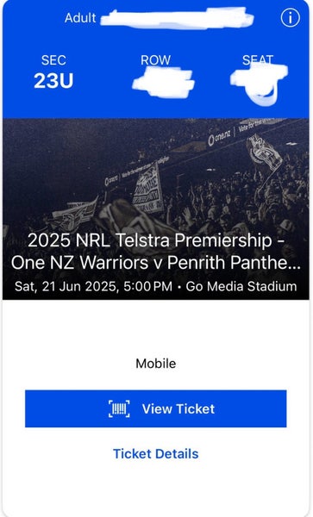Select the Adult ticket type label

pos(80,18)
